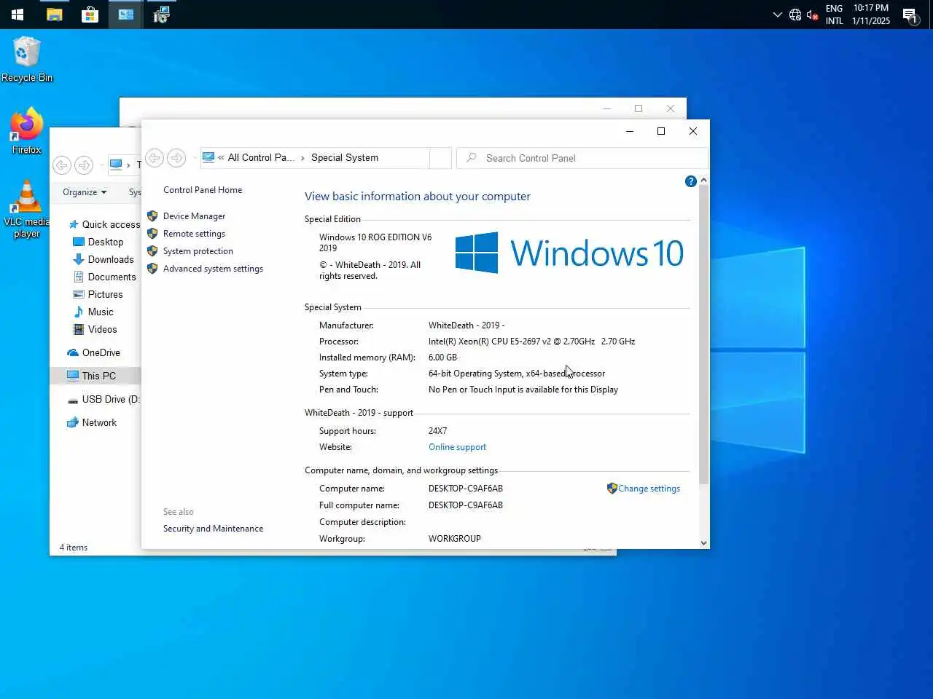Click the System protection shield icon
Viewport: 933px width, 699px height.
(x=152, y=251)
